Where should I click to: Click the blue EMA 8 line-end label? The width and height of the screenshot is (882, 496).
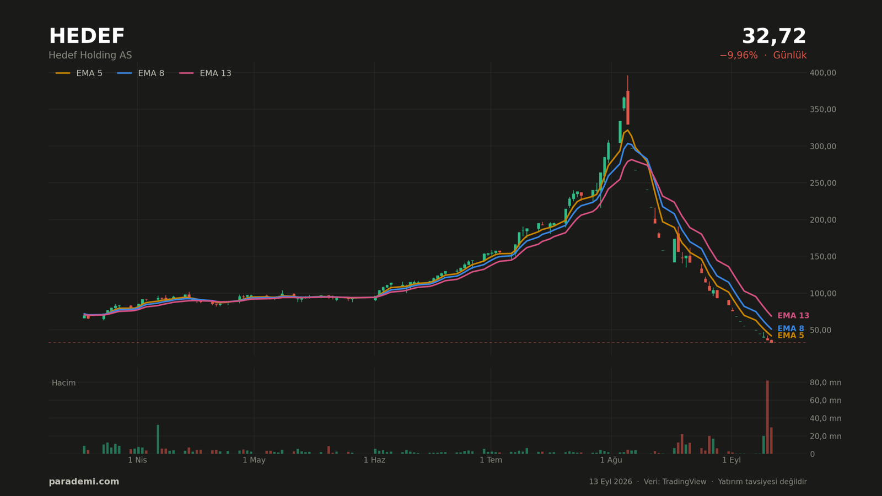click(x=790, y=328)
